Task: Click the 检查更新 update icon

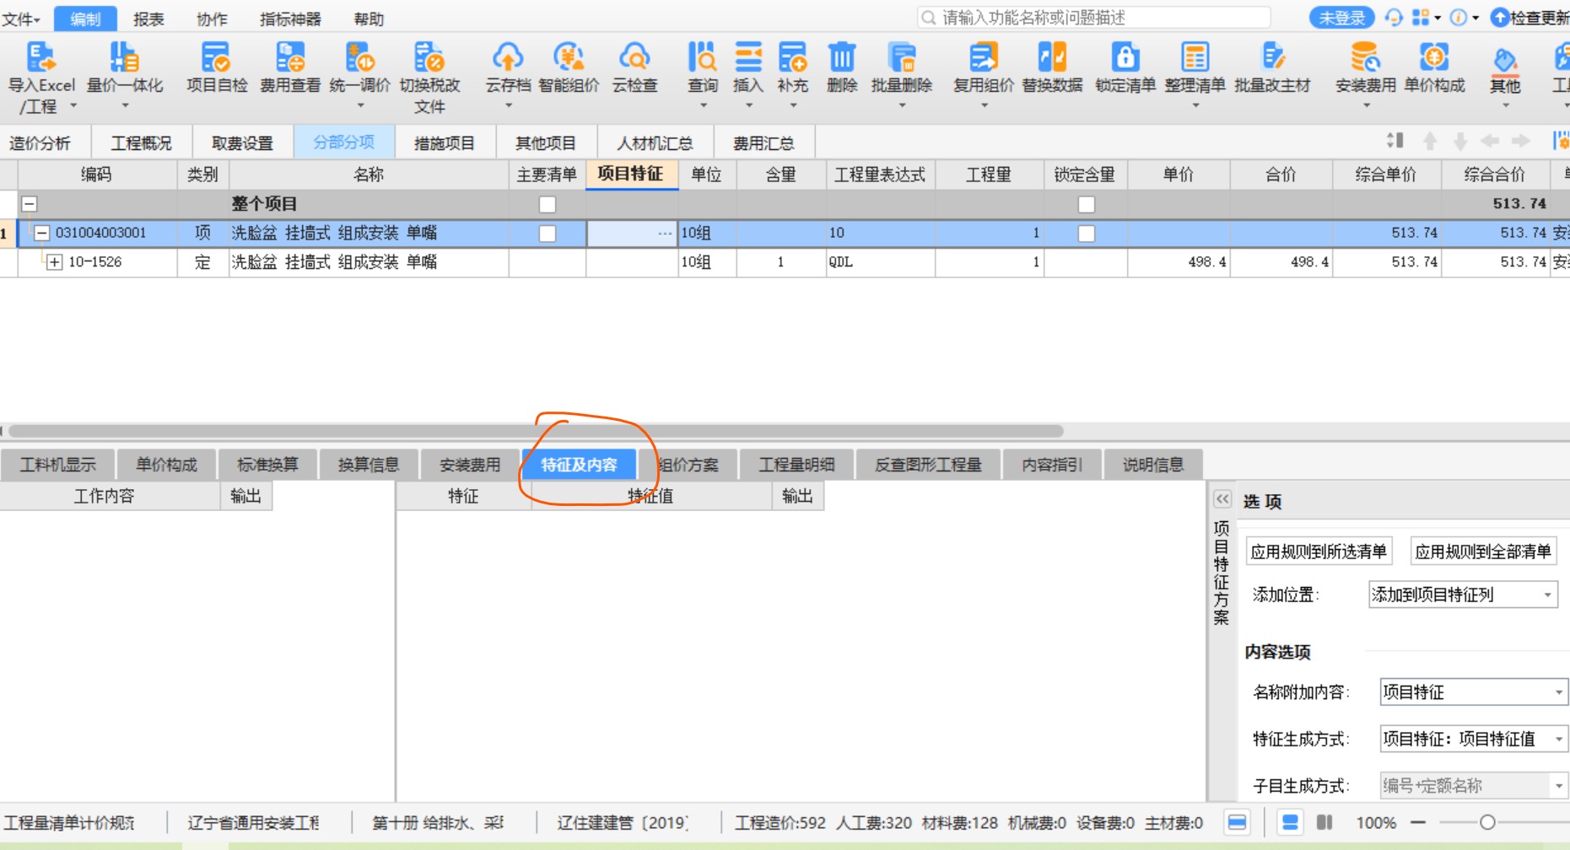Action: 1500,18
